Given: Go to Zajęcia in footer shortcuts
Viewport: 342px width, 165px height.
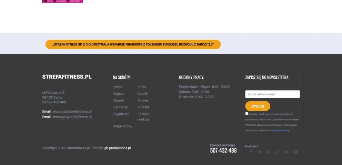Looking at the screenshot, I should 119,93.
